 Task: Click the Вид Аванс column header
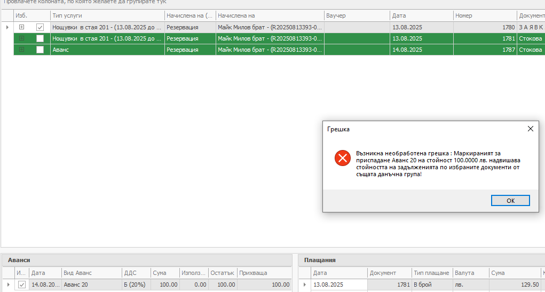click(91, 273)
